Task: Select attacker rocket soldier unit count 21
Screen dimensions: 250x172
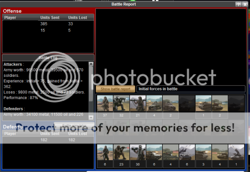Action: pyautogui.click(x=138, y=107)
